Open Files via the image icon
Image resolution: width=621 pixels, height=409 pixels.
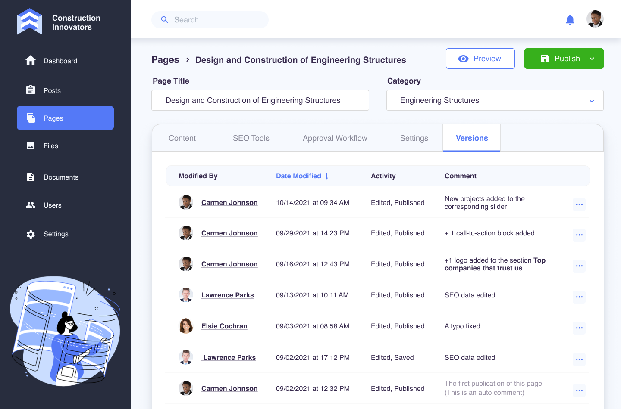pos(31,146)
